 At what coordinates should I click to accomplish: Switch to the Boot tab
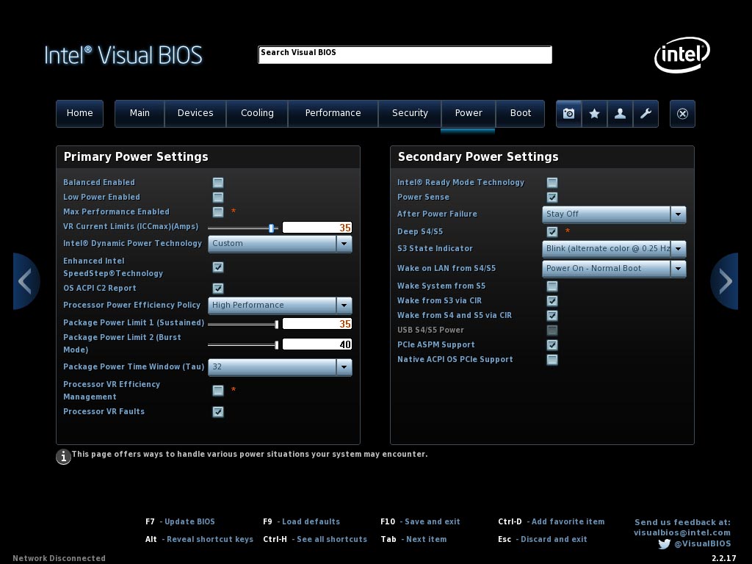(x=521, y=113)
